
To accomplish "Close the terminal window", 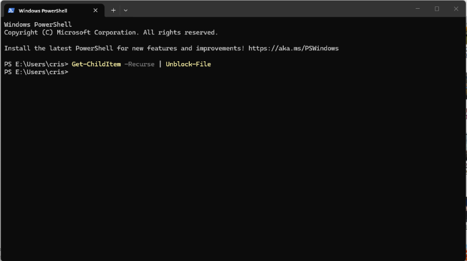I will [x=456, y=9].
